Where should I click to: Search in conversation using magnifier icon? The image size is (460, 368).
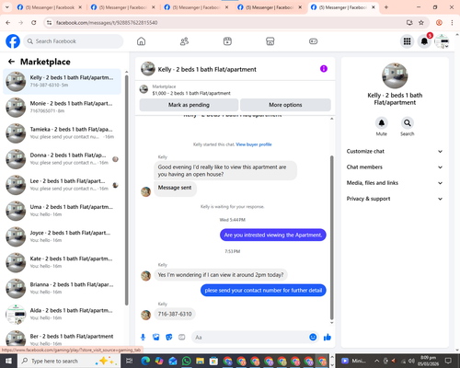(x=407, y=123)
